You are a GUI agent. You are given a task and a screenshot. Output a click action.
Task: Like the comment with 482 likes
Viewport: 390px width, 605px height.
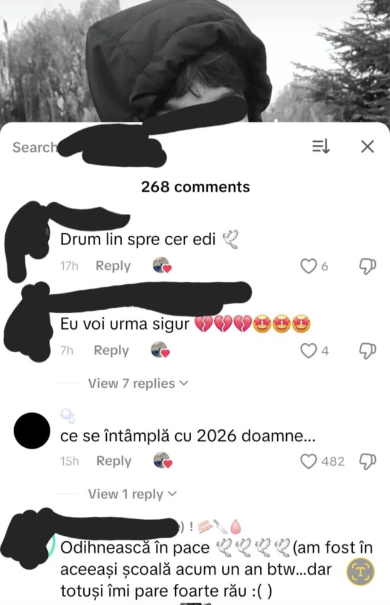(309, 461)
